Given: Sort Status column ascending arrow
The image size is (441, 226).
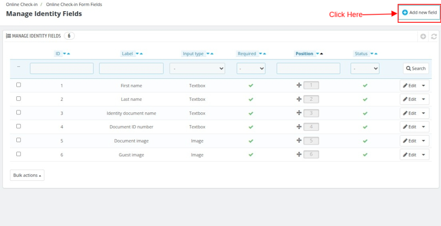Looking at the screenshot, I should [x=376, y=54].
